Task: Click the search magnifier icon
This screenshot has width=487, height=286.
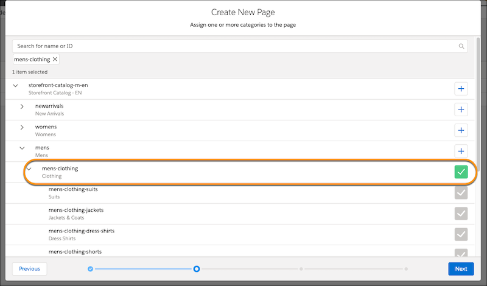Action: coord(461,46)
